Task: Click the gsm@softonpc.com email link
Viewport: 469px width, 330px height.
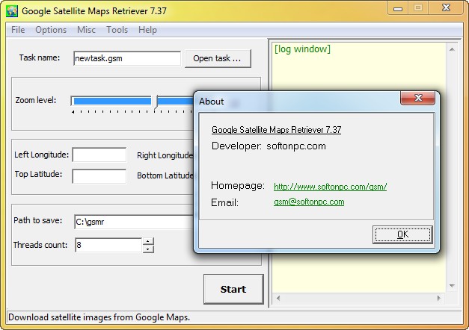Action: [x=309, y=202]
